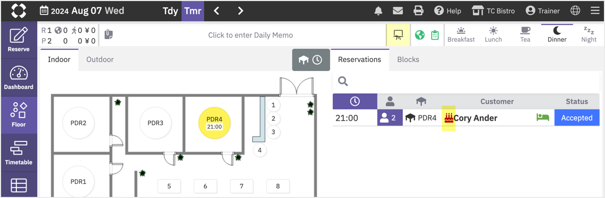Viewport: 605px width, 198px height.
Task: Open the notifications bell icon
Action: [378, 11]
